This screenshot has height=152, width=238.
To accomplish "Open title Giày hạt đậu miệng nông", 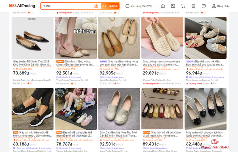I will pos(119,63).
